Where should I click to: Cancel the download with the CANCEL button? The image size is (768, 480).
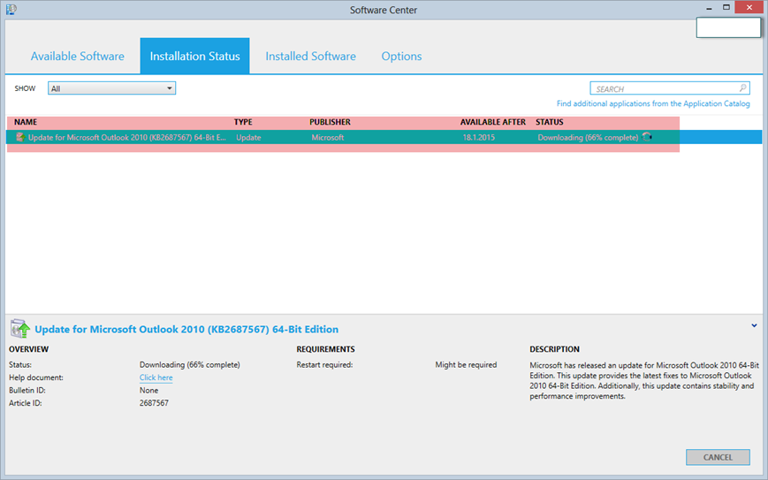718,457
